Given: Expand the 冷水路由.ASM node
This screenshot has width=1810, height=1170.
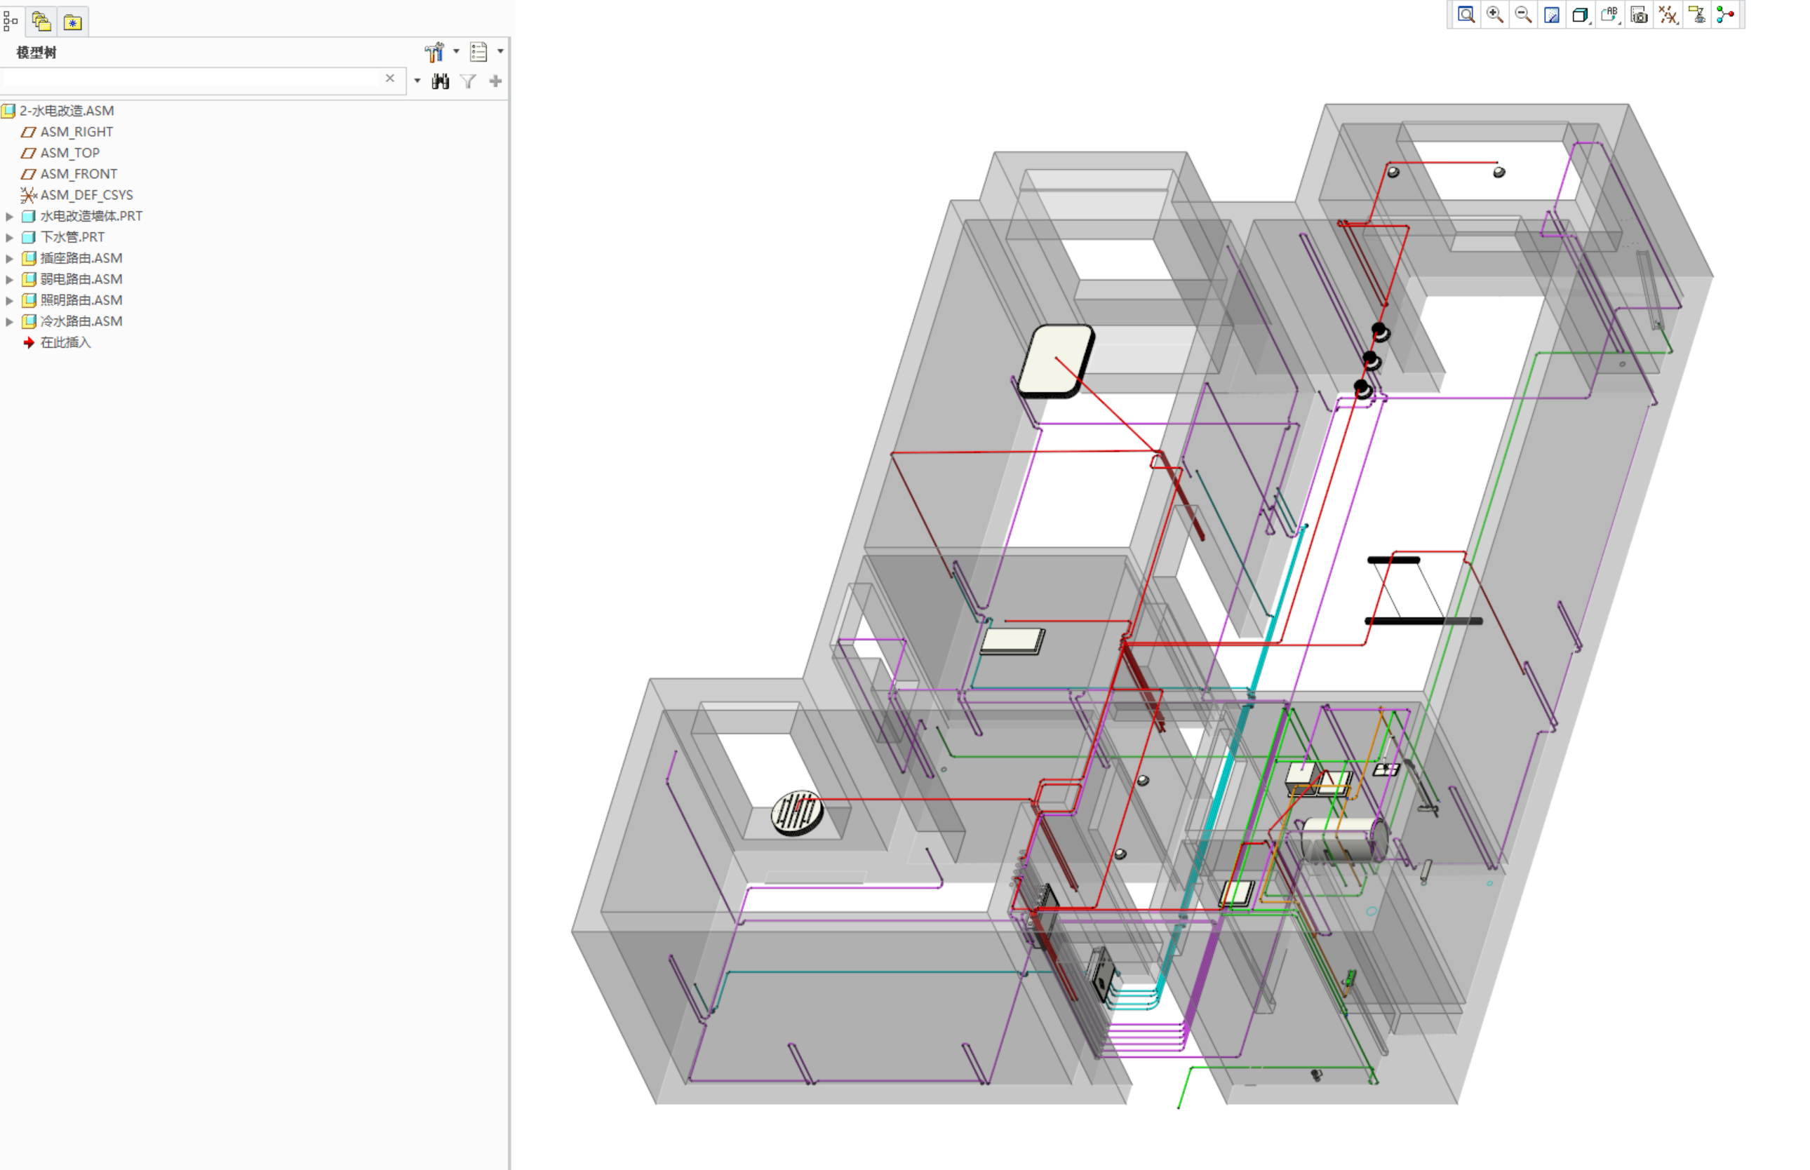Looking at the screenshot, I should pos(9,321).
